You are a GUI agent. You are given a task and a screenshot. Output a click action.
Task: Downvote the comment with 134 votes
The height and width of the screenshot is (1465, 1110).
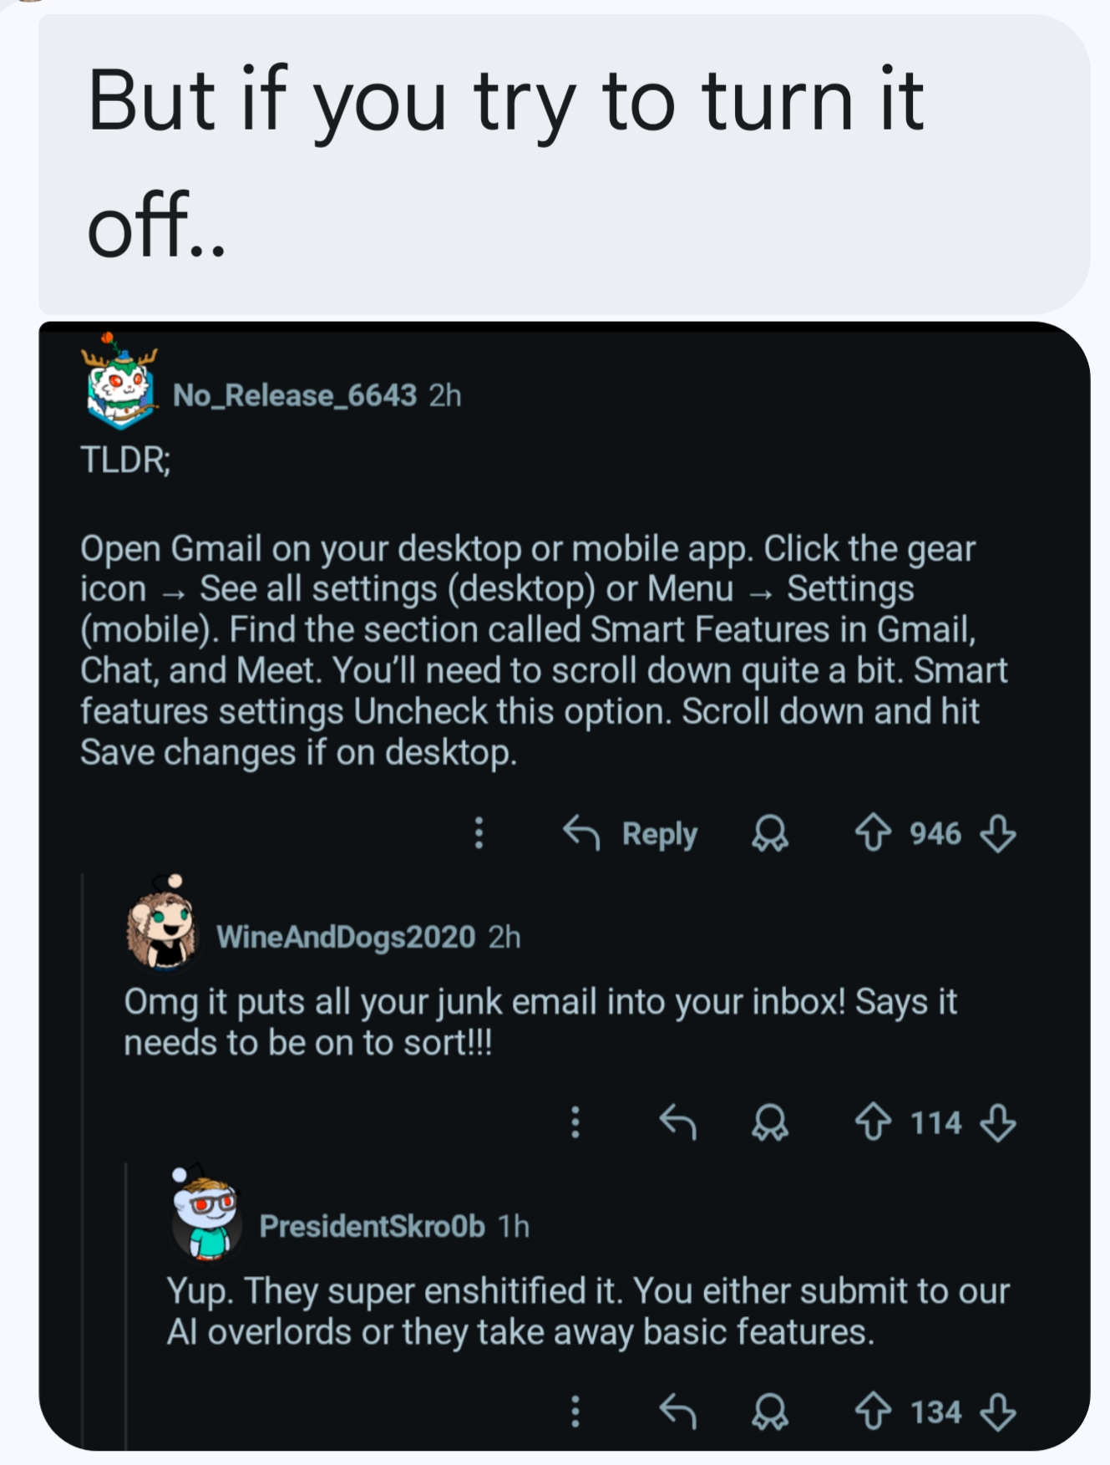click(997, 1412)
